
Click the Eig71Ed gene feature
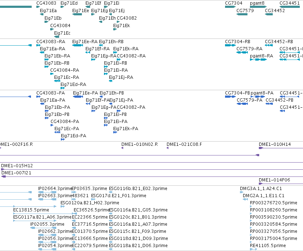[x=62, y=7]
